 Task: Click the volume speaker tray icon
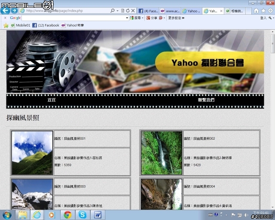(x=246, y=215)
